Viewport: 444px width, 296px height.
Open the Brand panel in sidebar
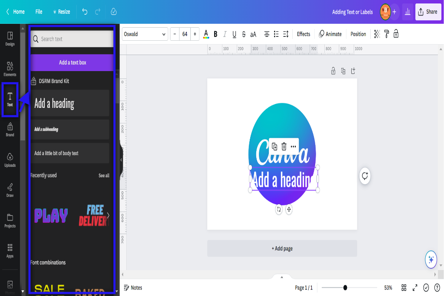[10, 130]
